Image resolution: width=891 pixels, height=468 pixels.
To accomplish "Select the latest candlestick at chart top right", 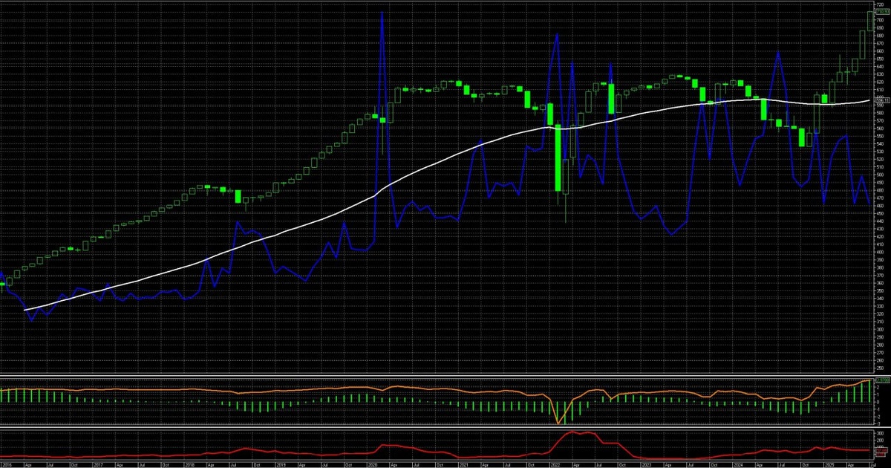I will pyautogui.click(x=871, y=21).
